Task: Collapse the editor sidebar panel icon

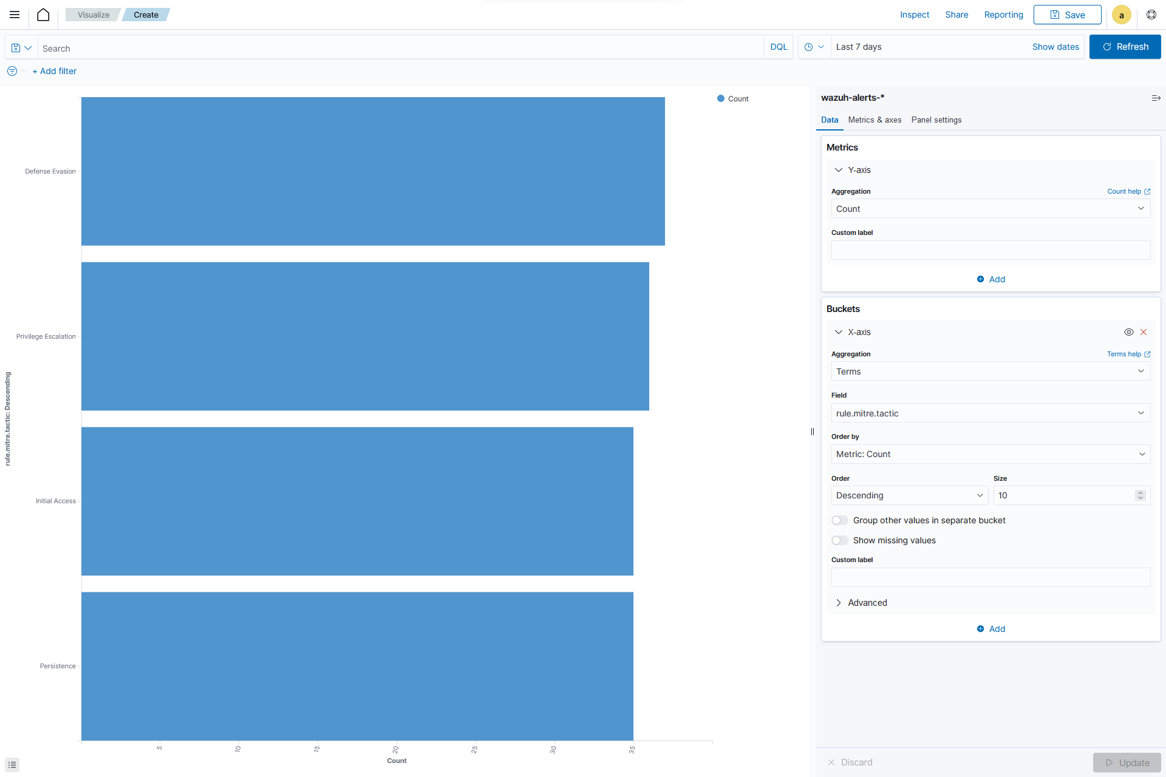Action: (x=1156, y=98)
